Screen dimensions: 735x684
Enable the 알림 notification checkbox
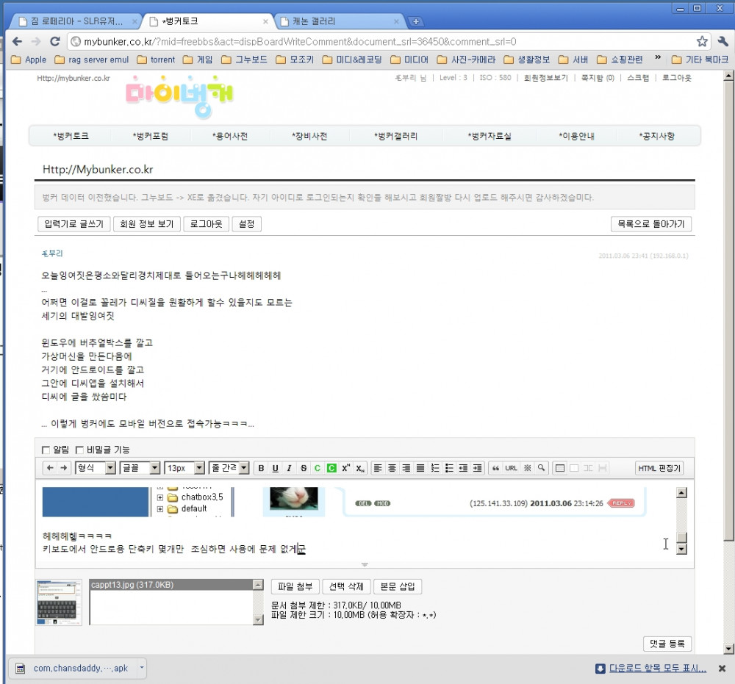(x=46, y=450)
